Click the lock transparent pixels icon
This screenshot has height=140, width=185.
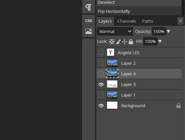pos(112,42)
